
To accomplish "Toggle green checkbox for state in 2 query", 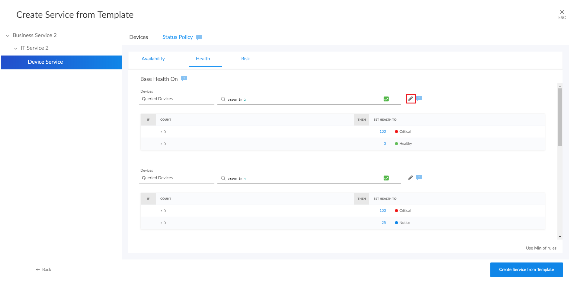I will click(x=386, y=99).
